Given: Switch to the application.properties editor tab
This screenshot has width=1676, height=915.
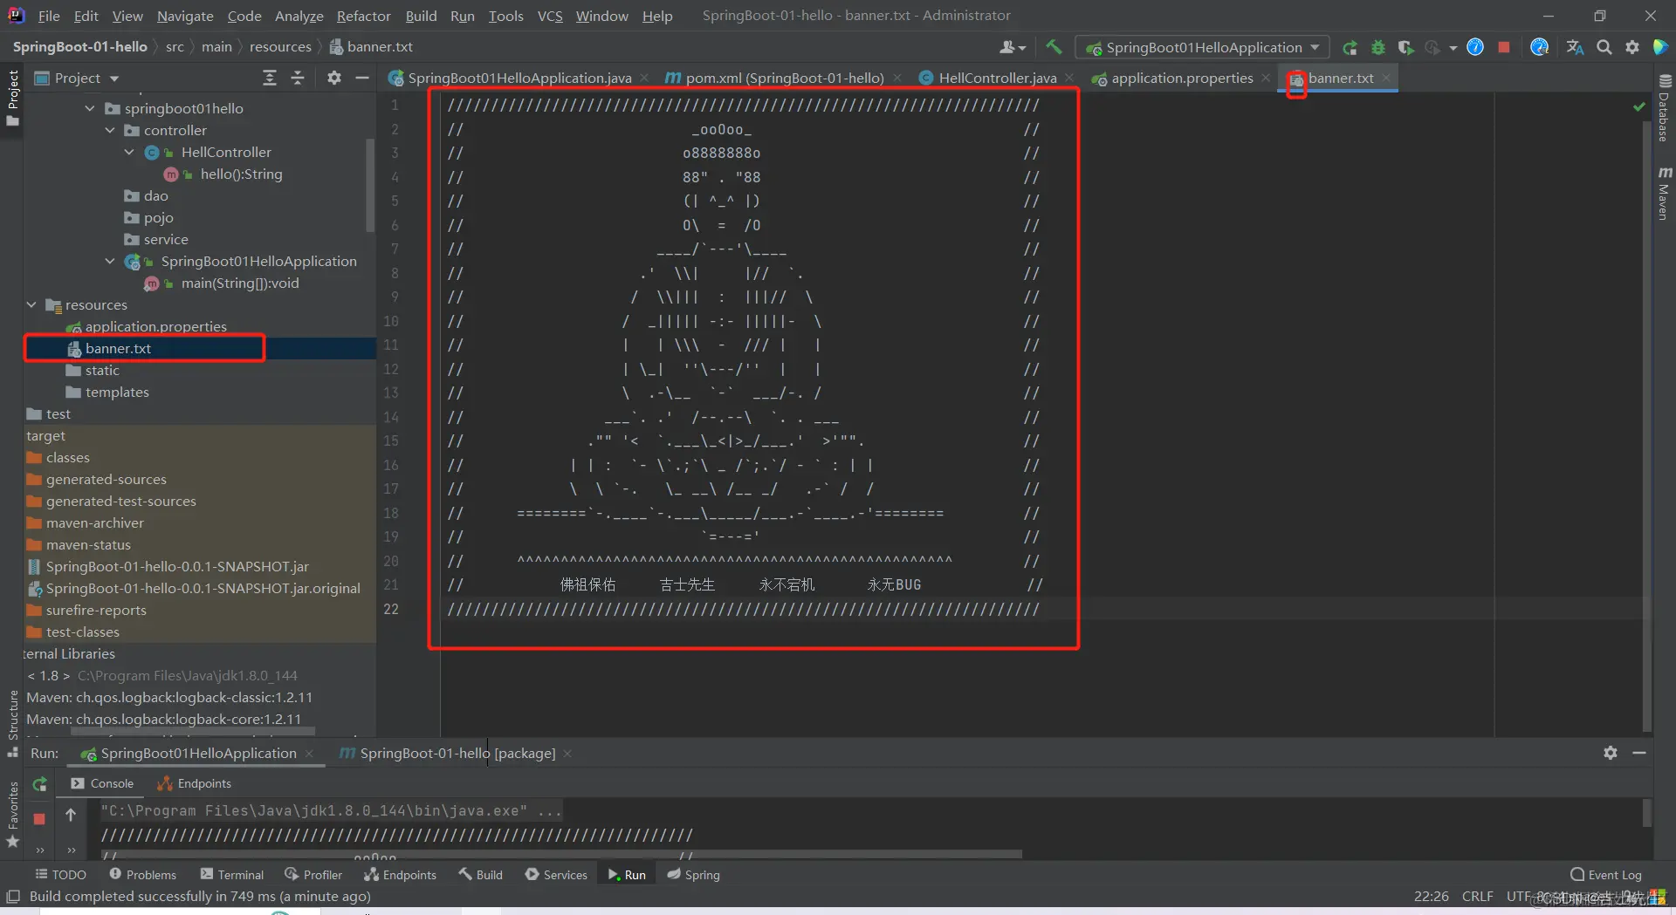Looking at the screenshot, I should [1182, 79].
